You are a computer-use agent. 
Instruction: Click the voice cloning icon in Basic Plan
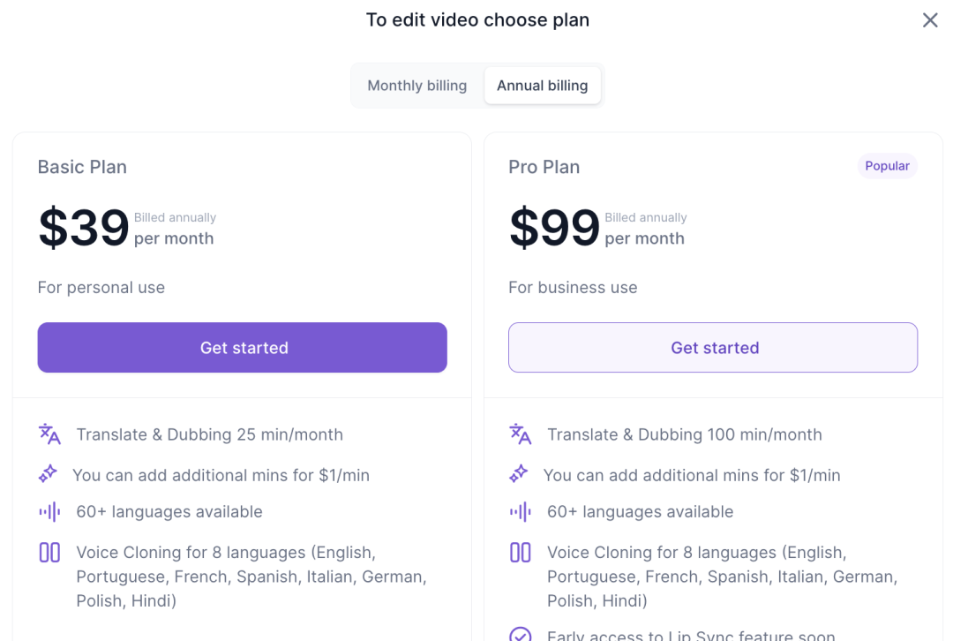(x=49, y=552)
